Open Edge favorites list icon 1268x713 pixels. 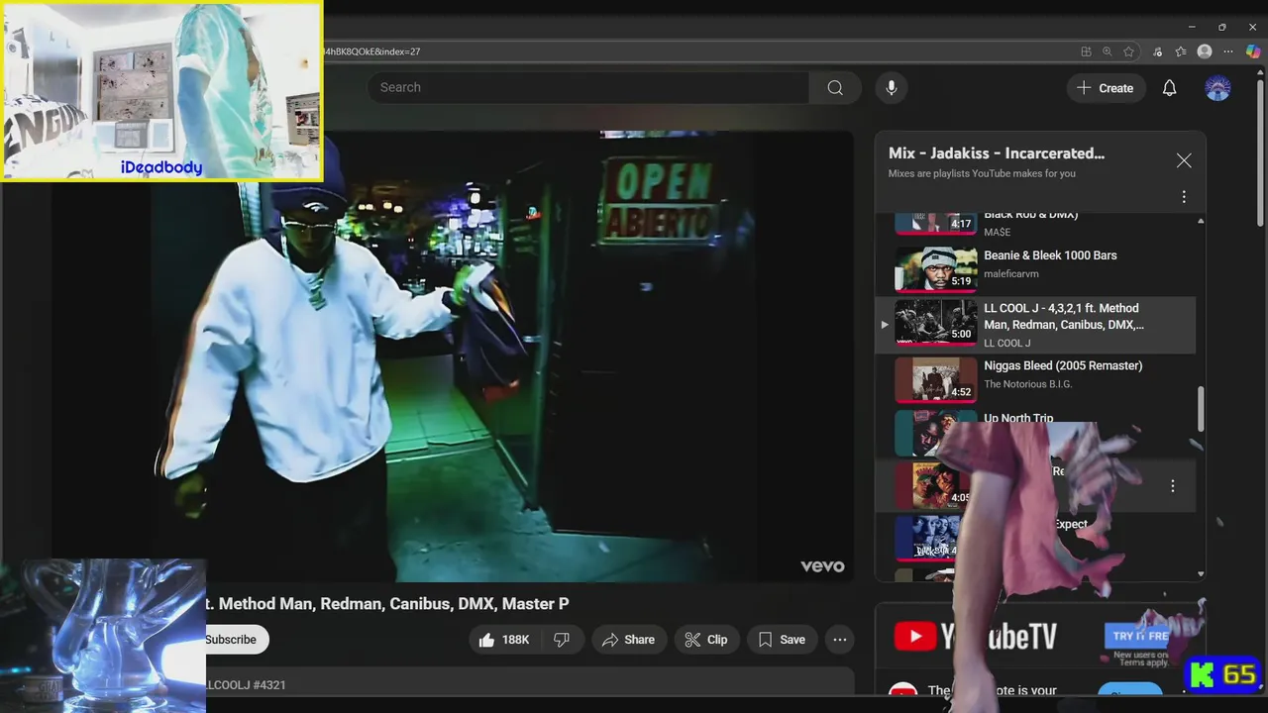point(1181,51)
